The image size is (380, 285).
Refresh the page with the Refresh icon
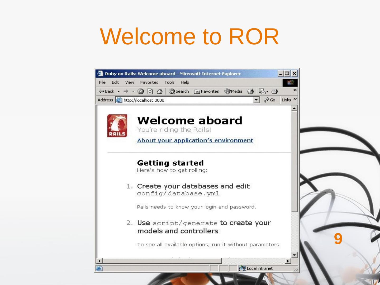pyautogui.click(x=150, y=91)
